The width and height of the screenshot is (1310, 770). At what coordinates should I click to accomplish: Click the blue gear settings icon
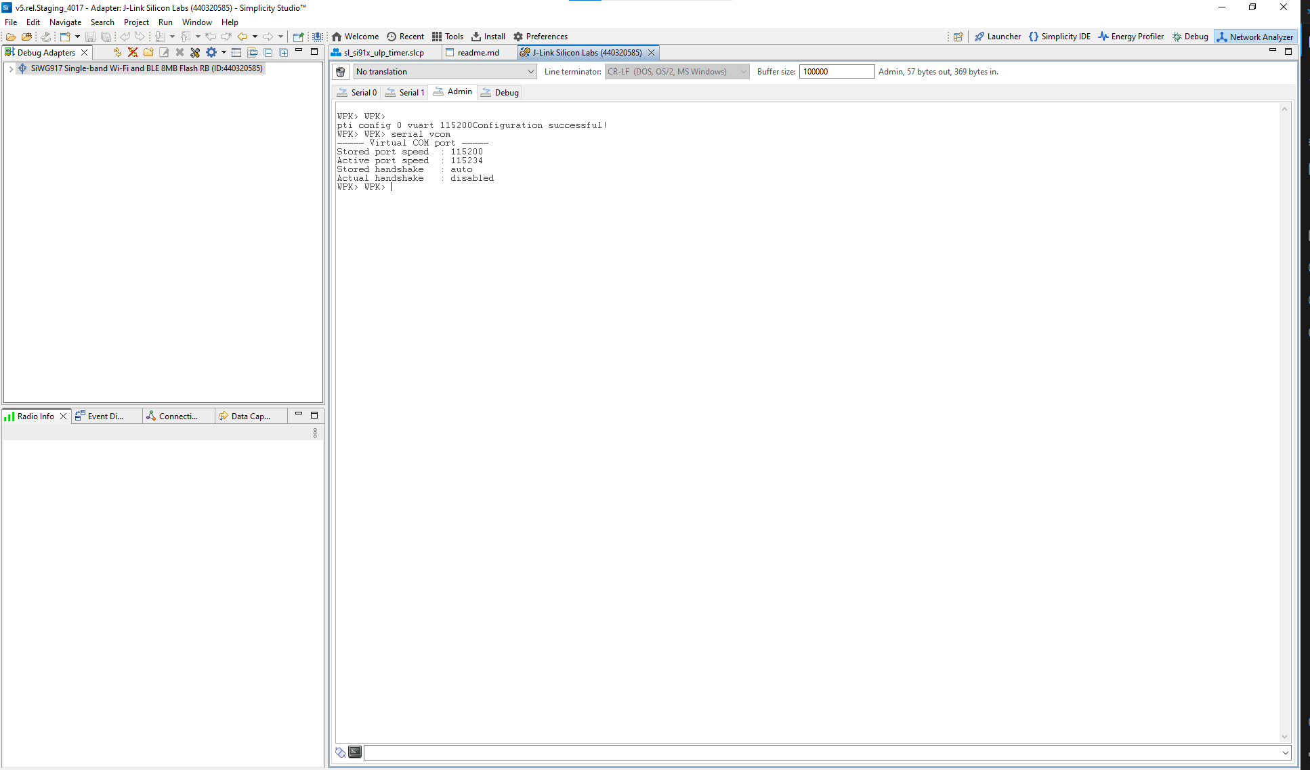pos(211,52)
